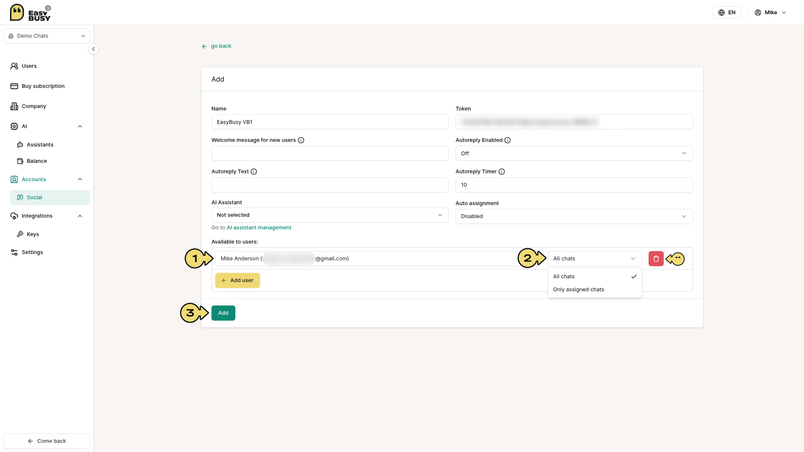Open the Auto assignment dropdown

tap(574, 216)
